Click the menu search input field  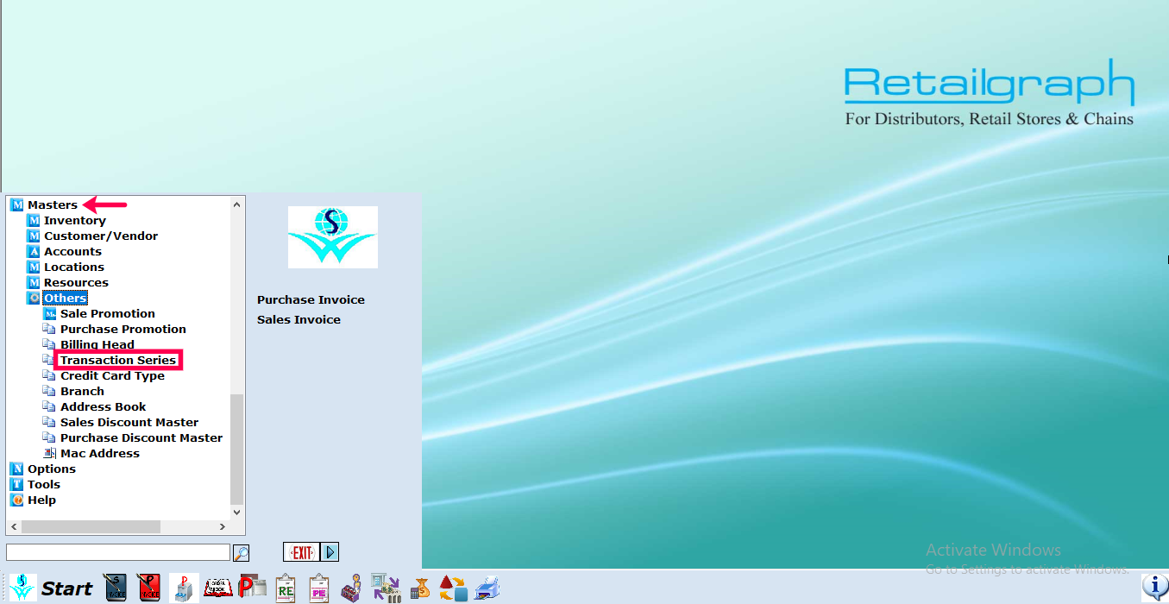tap(118, 552)
